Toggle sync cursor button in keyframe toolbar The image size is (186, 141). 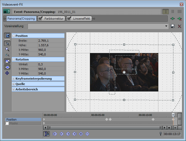[x=46, y=134]
